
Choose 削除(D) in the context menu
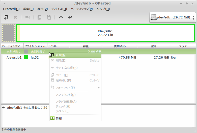(75, 61)
